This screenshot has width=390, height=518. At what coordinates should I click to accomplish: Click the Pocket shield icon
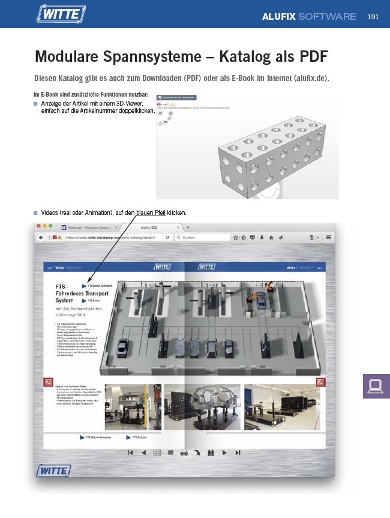[x=252, y=237]
